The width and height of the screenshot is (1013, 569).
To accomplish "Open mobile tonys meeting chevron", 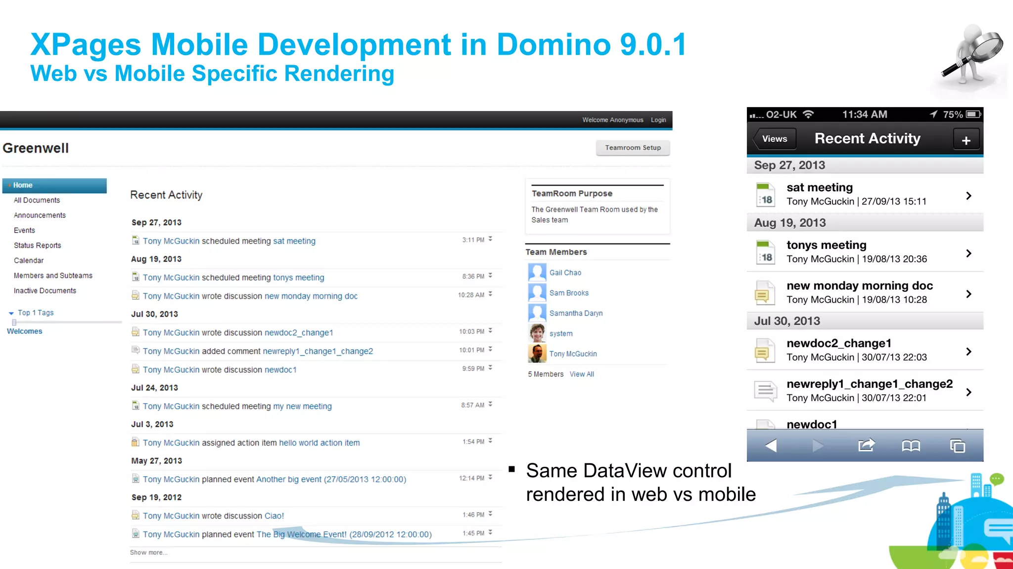I will click(968, 253).
